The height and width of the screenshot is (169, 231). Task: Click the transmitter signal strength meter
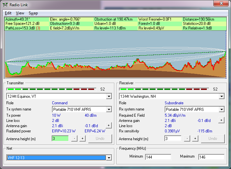pos(51,89)
